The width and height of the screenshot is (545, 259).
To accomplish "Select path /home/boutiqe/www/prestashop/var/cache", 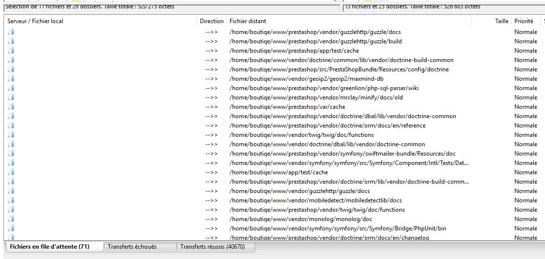I will (287, 107).
